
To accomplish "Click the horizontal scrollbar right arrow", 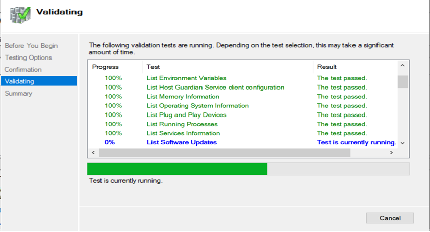I will point(391,153).
